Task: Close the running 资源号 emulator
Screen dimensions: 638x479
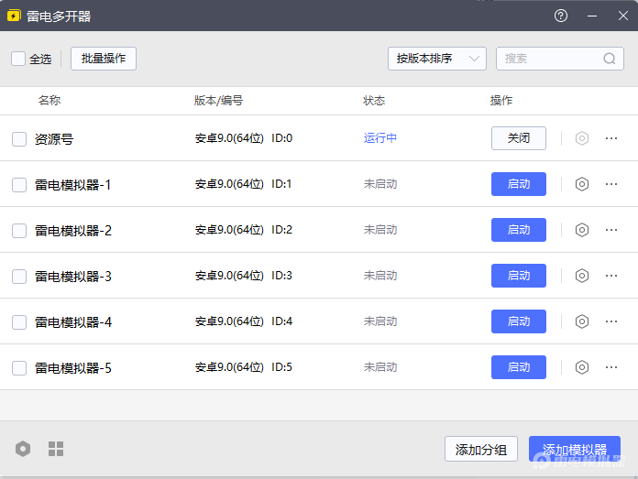Action: 518,138
